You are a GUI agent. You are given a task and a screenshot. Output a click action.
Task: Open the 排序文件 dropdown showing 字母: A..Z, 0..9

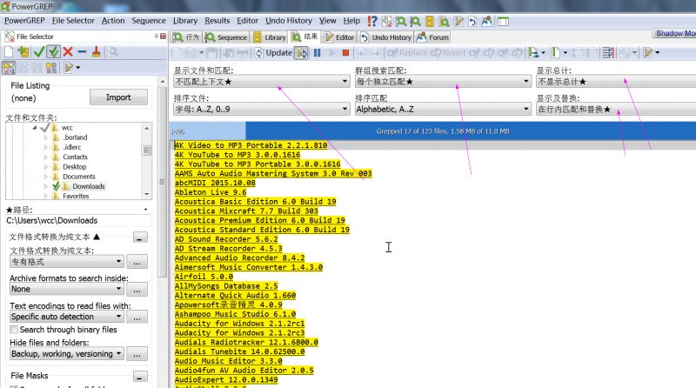point(261,110)
